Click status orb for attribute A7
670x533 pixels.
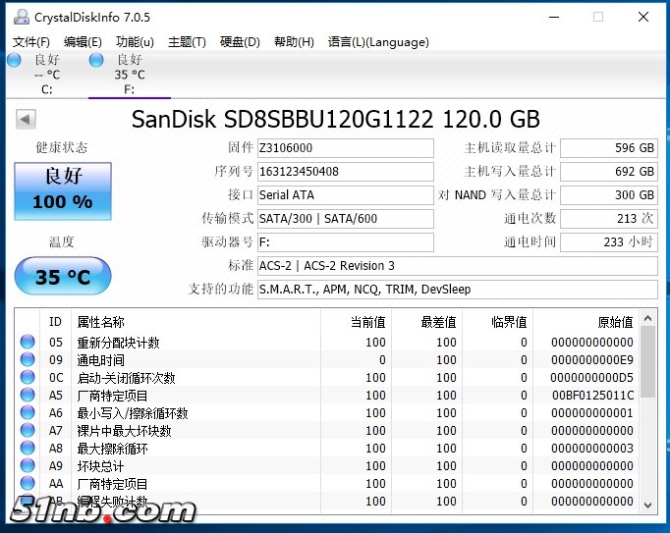click(28, 431)
